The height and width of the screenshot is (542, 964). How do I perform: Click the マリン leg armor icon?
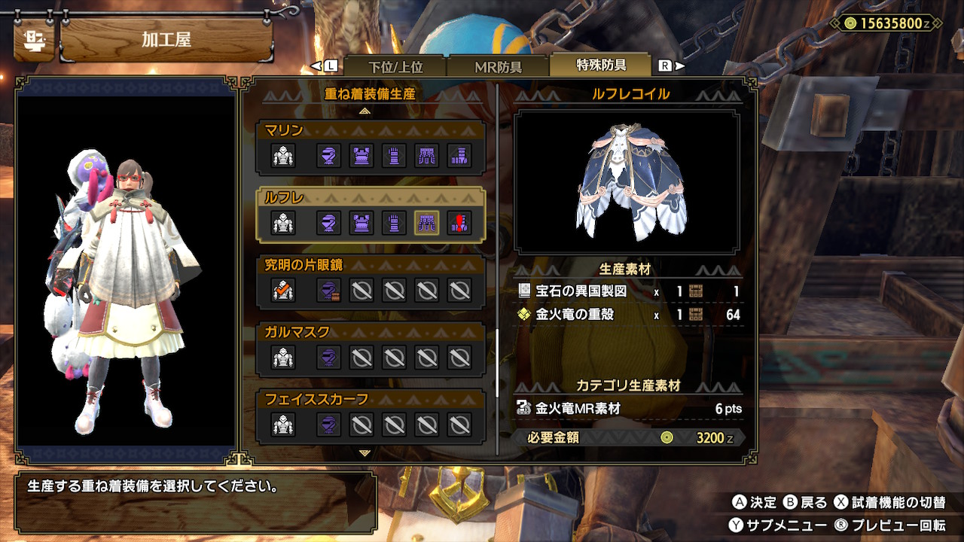point(459,156)
